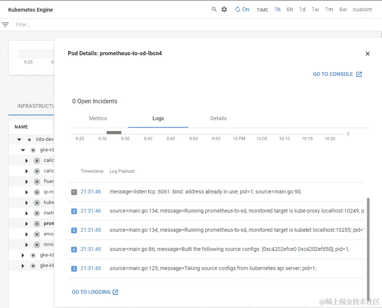Click status icon of metr pod
This screenshot has width=382, height=308.
click(37, 213)
